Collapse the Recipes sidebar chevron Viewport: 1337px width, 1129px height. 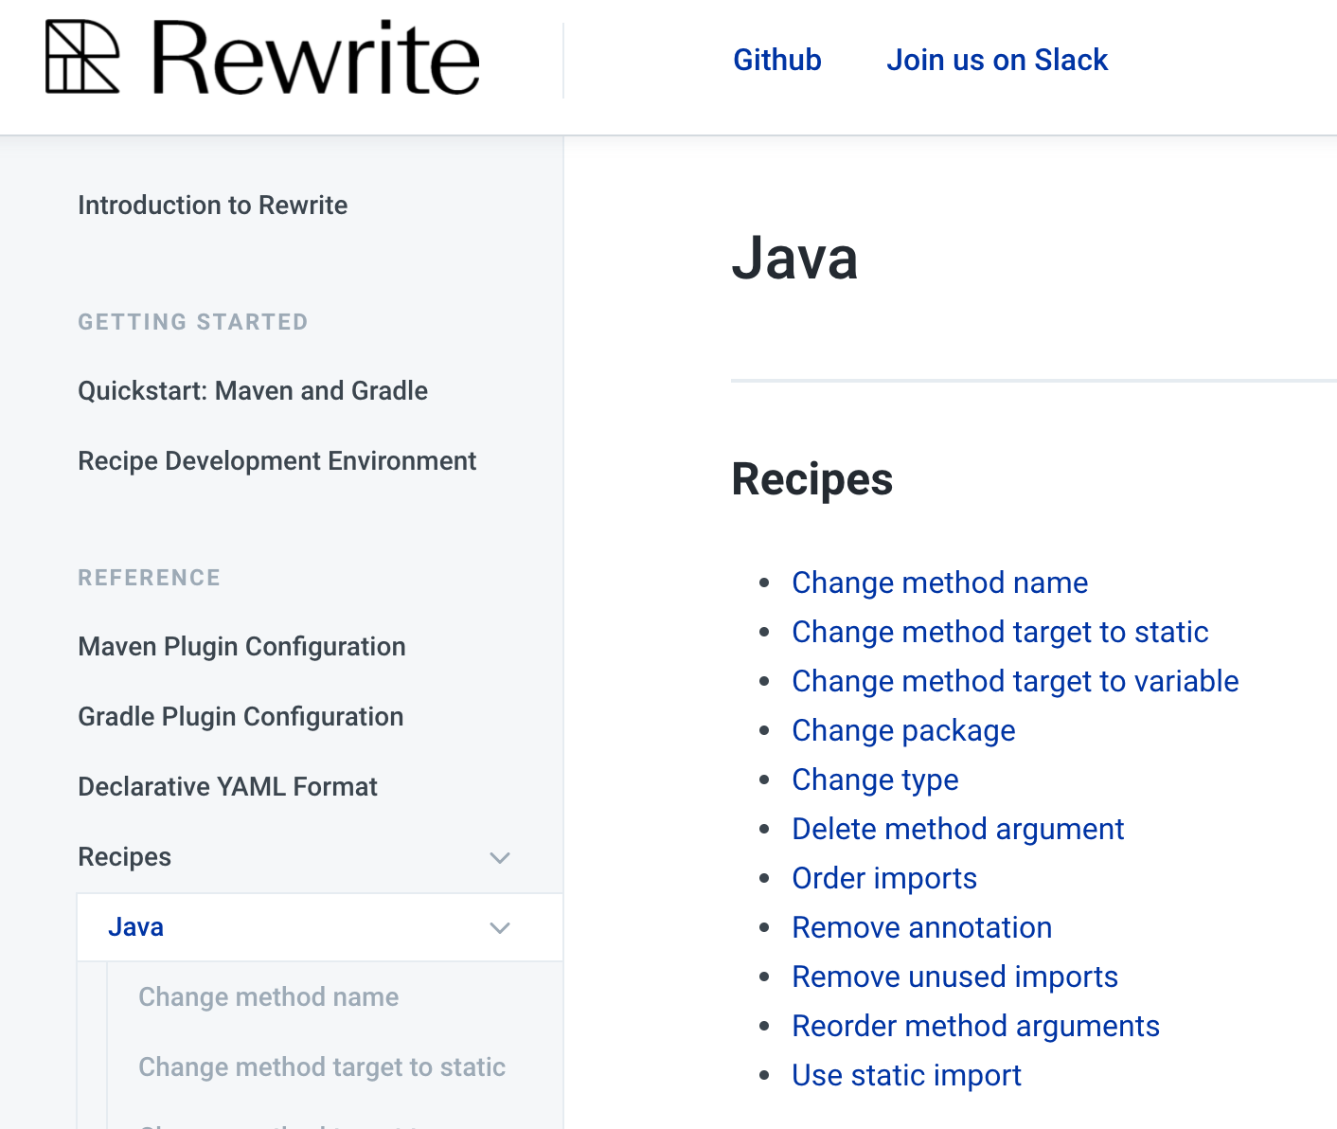pos(500,858)
